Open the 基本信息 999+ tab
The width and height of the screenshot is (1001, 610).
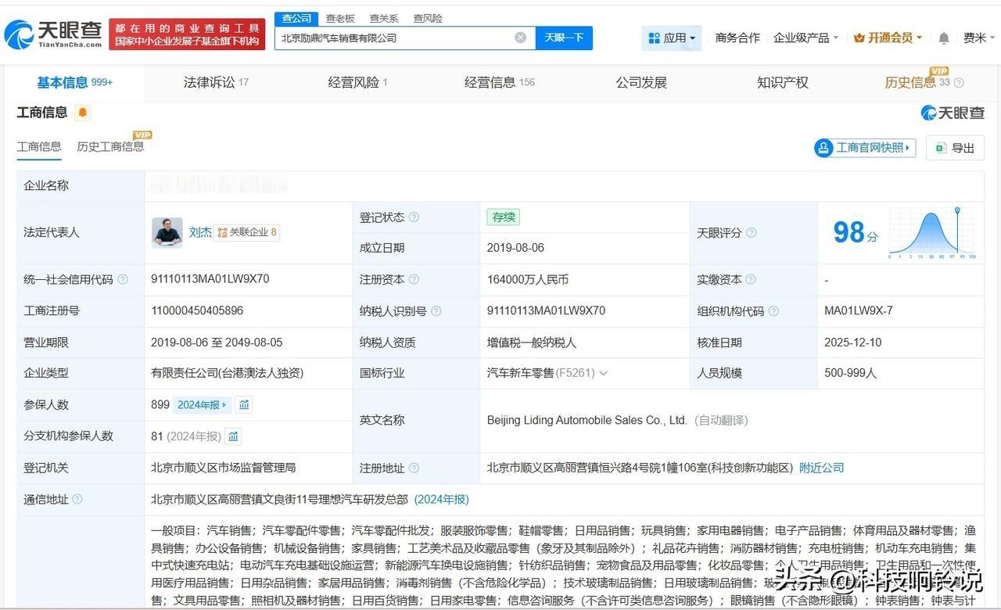point(75,83)
